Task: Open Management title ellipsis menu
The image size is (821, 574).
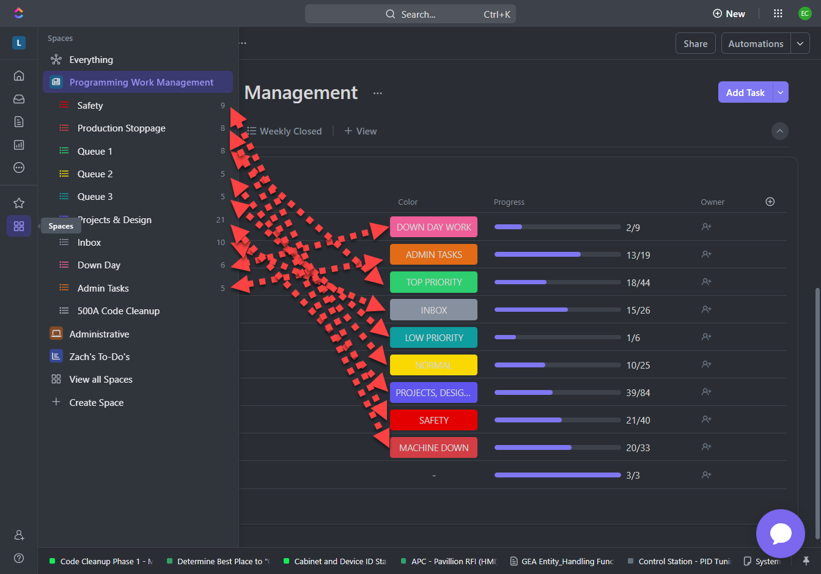Action: pyautogui.click(x=378, y=93)
